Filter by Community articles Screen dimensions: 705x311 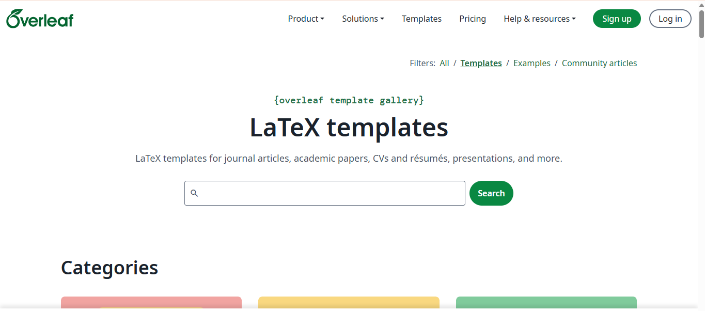(599, 63)
